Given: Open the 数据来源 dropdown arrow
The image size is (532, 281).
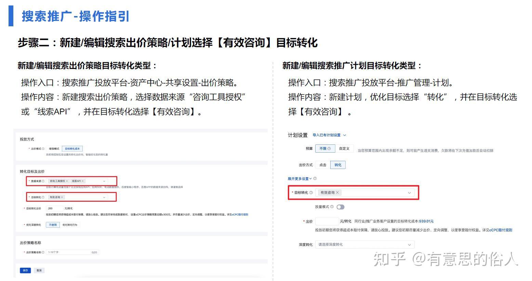Looking at the screenshot, I should point(104,181).
